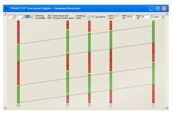
Task: Click the signal bar above node 10
Action: (x=18, y=62)
